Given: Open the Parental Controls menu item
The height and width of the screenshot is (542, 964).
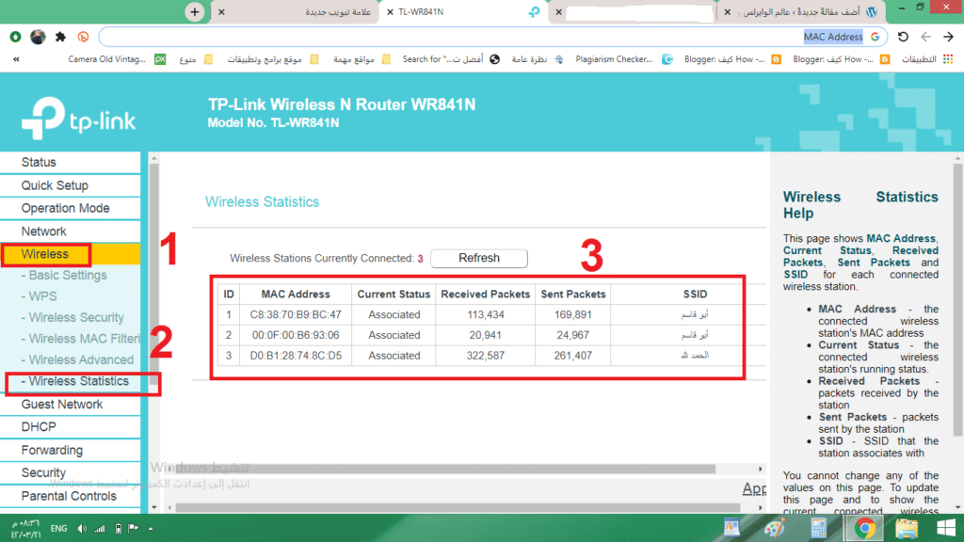Looking at the screenshot, I should (x=70, y=496).
